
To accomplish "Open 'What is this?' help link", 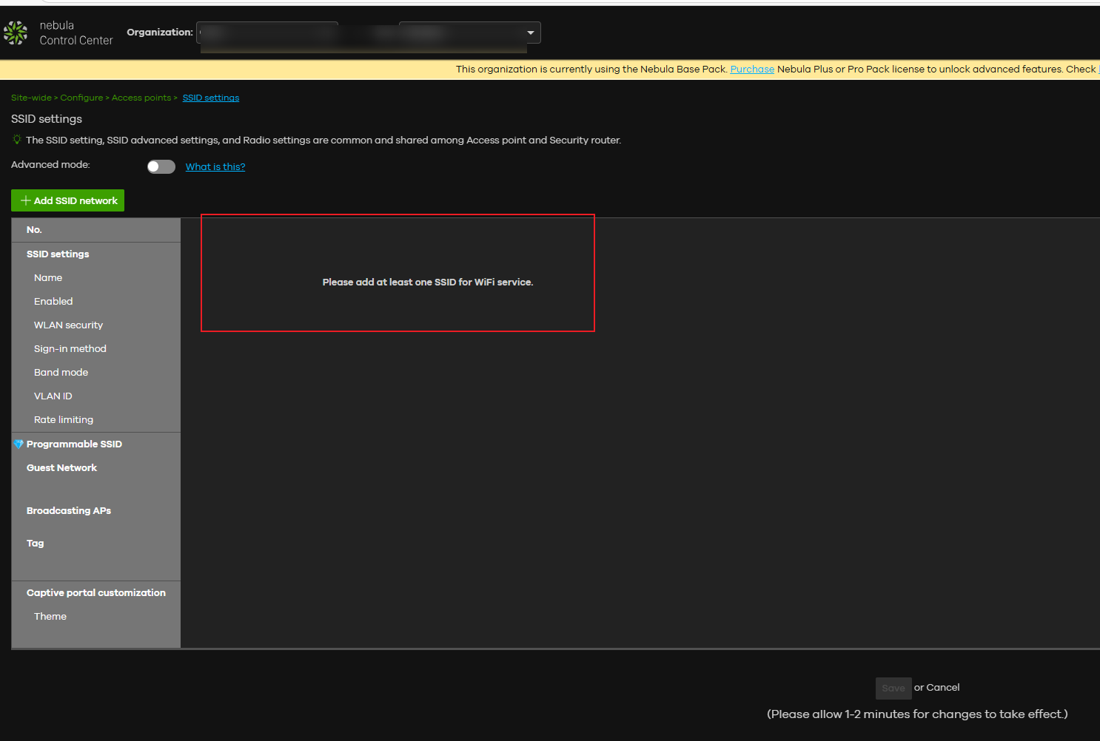I will point(215,166).
